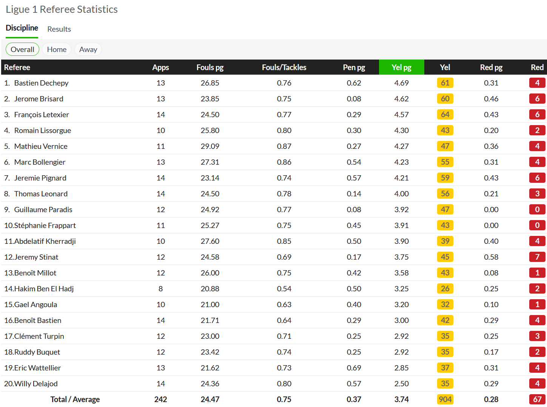Sort by Yel column header

tap(445, 67)
